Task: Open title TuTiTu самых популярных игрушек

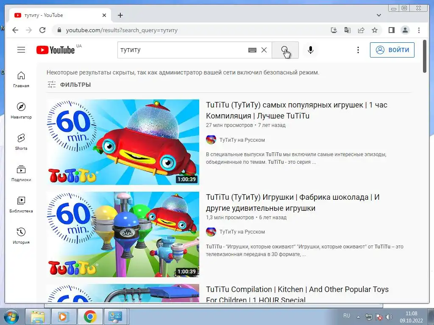Action: coord(296,110)
